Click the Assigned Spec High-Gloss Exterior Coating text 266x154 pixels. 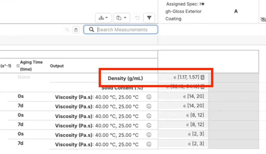coord(183,11)
